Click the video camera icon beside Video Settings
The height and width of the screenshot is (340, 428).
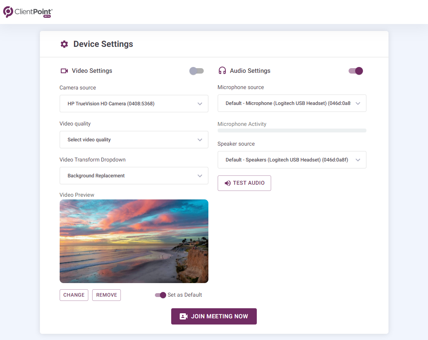[x=64, y=71]
